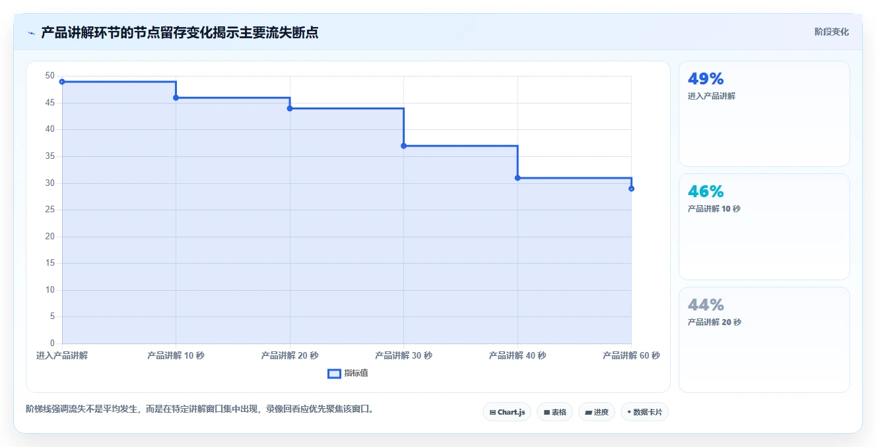Image resolution: width=876 pixels, height=447 pixels.
Task: Click the 表格 tag pill
Action: [555, 412]
